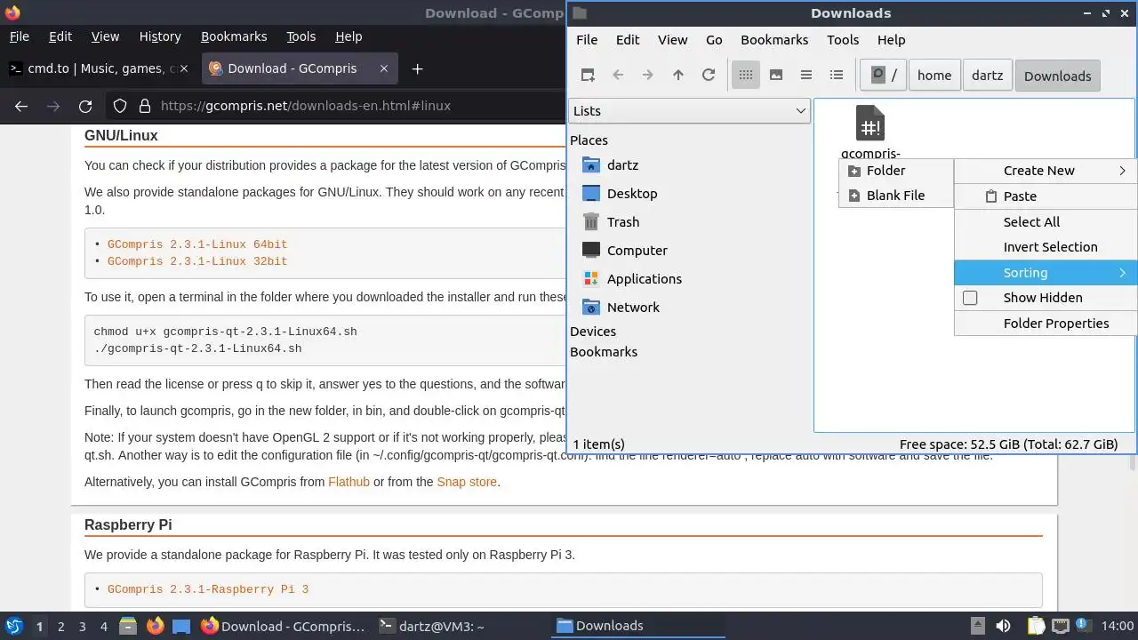The height and width of the screenshot is (640, 1138).
Task: Open GCompris 2.3.1-Linux 32bit link
Action: [197, 261]
